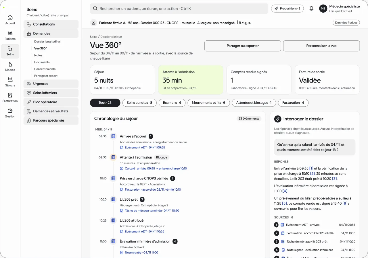Click the timeline icon for Arrivée à l'accueil
The width and height of the screenshot is (368, 258).
pyautogui.click(x=113, y=136)
